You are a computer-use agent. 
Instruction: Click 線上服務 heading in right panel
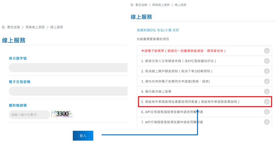tap(141, 17)
